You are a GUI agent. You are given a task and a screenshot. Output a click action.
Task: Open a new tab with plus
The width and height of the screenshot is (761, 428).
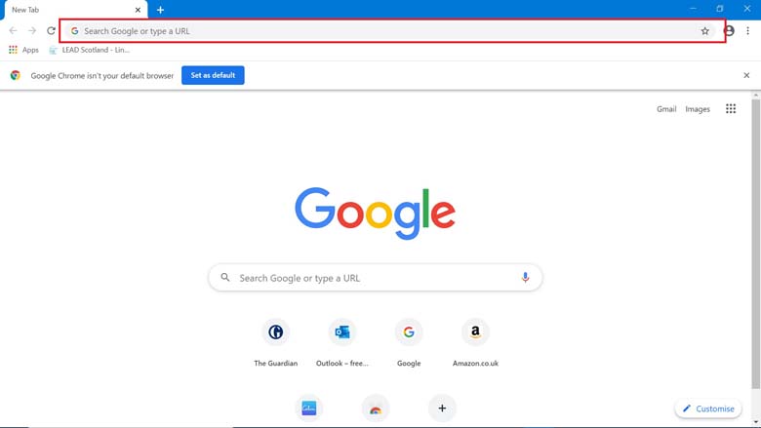pos(160,10)
